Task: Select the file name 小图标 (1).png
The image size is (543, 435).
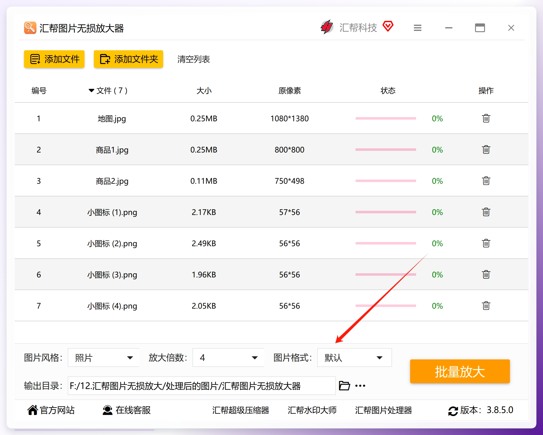Action: pos(112,212)
